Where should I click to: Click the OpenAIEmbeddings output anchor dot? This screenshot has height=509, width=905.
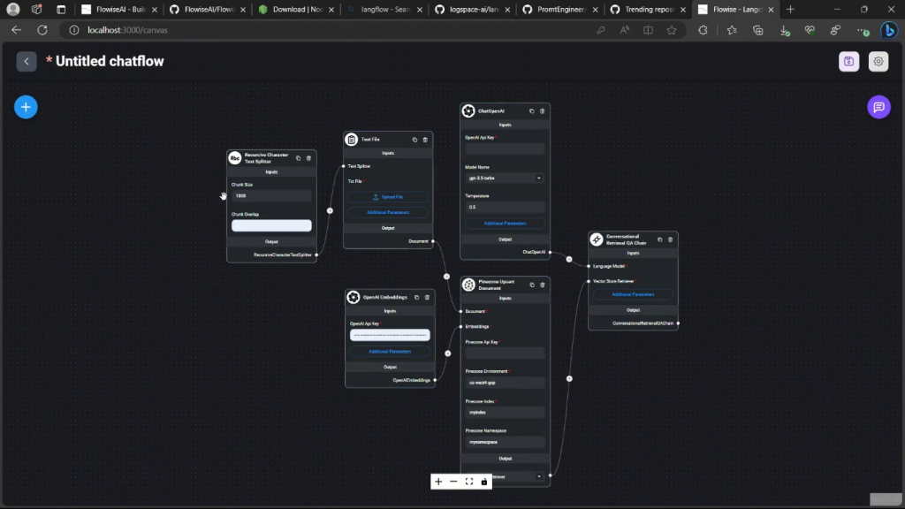pyautogui.click(x=435, y=380)
